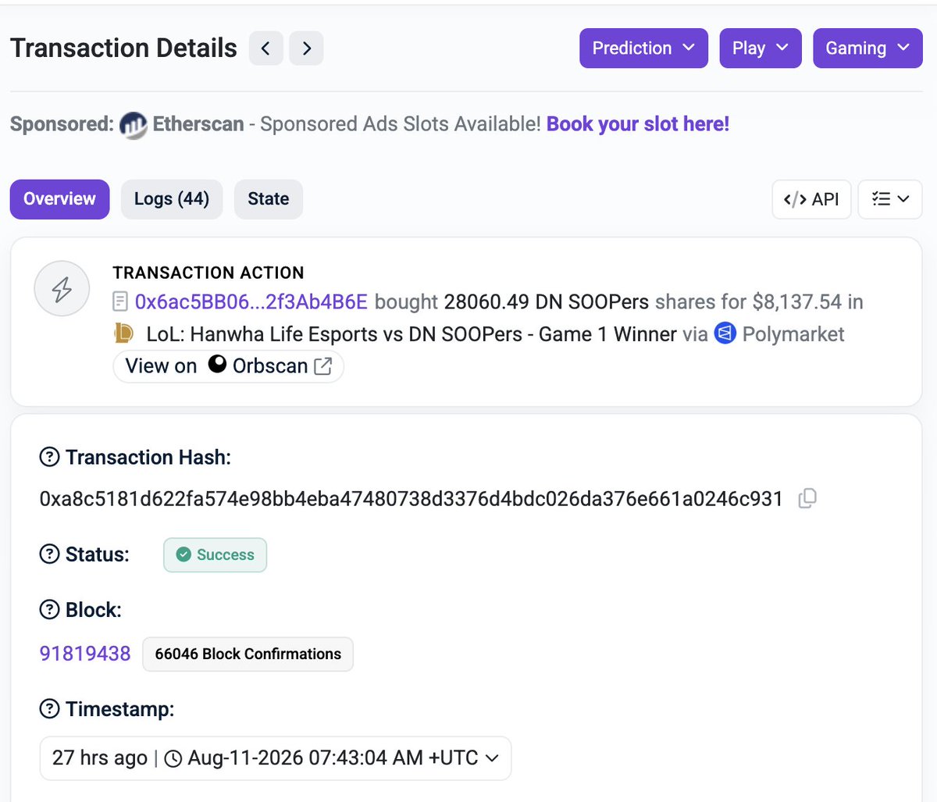This screenshot has width=937, height=802.
Task: Click the Transaction Hash help icon
Action: pyautogui.click(x=49, y=457)
